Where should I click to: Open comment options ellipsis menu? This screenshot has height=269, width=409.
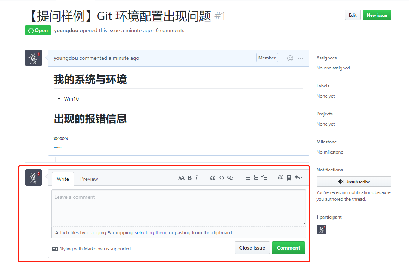tap(300, 58)
